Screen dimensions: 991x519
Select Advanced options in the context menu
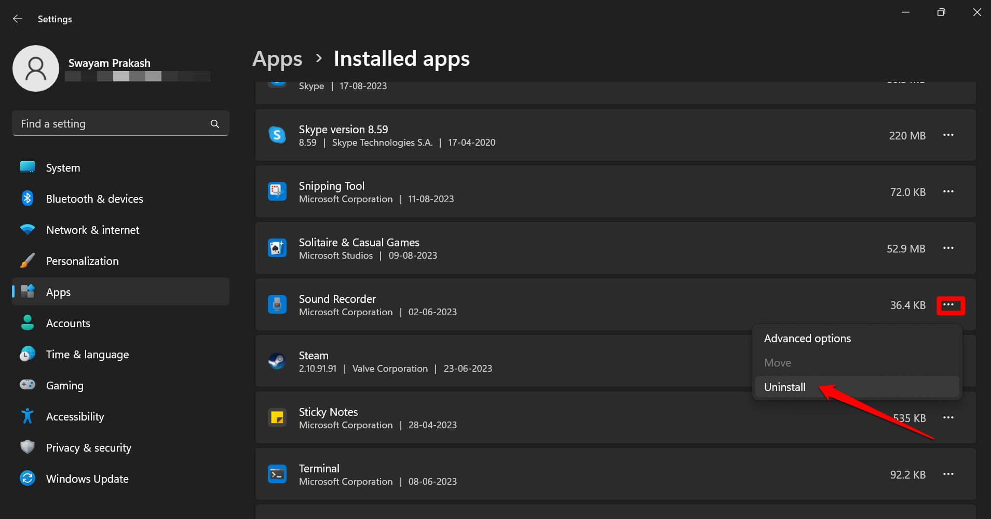pyautogui.click(x=807, y=339)
